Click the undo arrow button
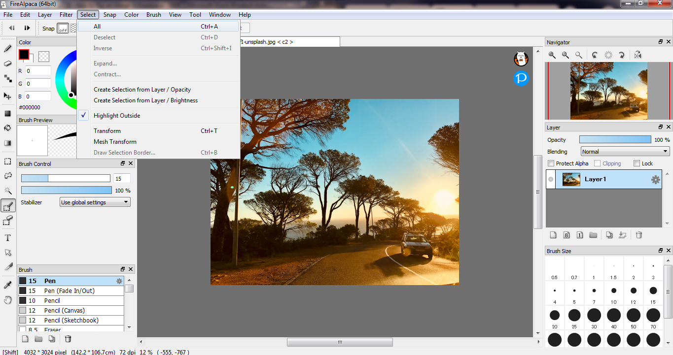The width and height of the screenshot is (673, 355). [x=12, y=28]
